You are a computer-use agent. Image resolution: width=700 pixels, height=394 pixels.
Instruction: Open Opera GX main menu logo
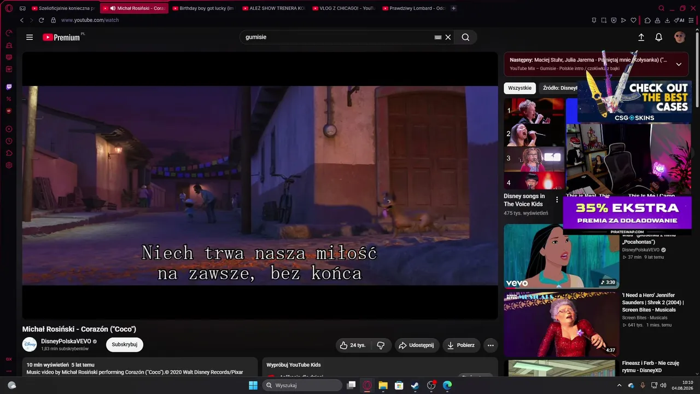point(9,8)
